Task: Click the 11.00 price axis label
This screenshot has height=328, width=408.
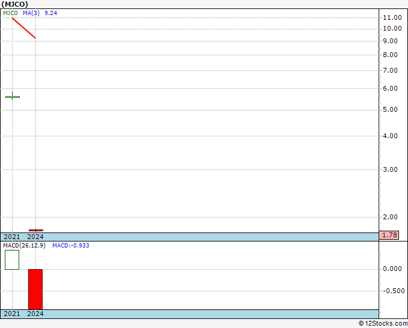Action: tap(392, 17)
